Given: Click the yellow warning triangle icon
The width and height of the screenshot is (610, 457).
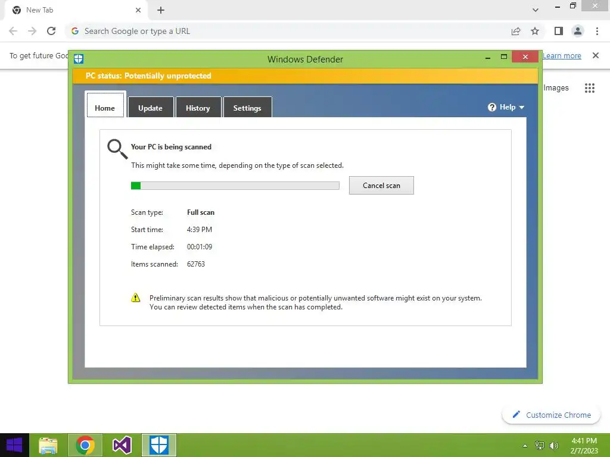Looking at the screenshot, I should click(135, 298).
